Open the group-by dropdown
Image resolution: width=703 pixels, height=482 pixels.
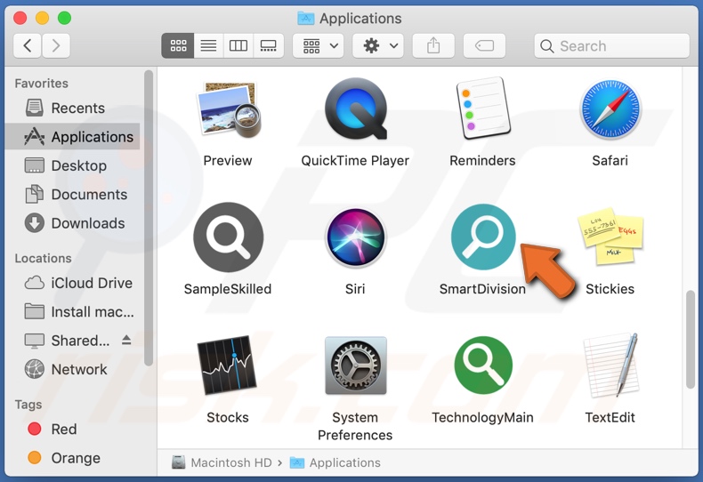(x=319, y=45)
